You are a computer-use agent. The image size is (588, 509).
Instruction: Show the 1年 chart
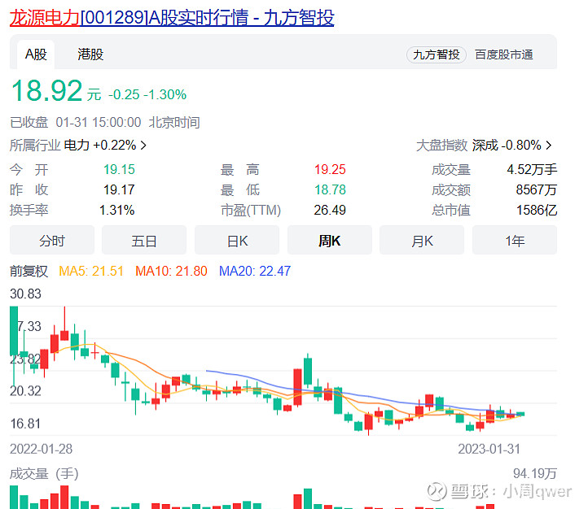tap(515, 241)
